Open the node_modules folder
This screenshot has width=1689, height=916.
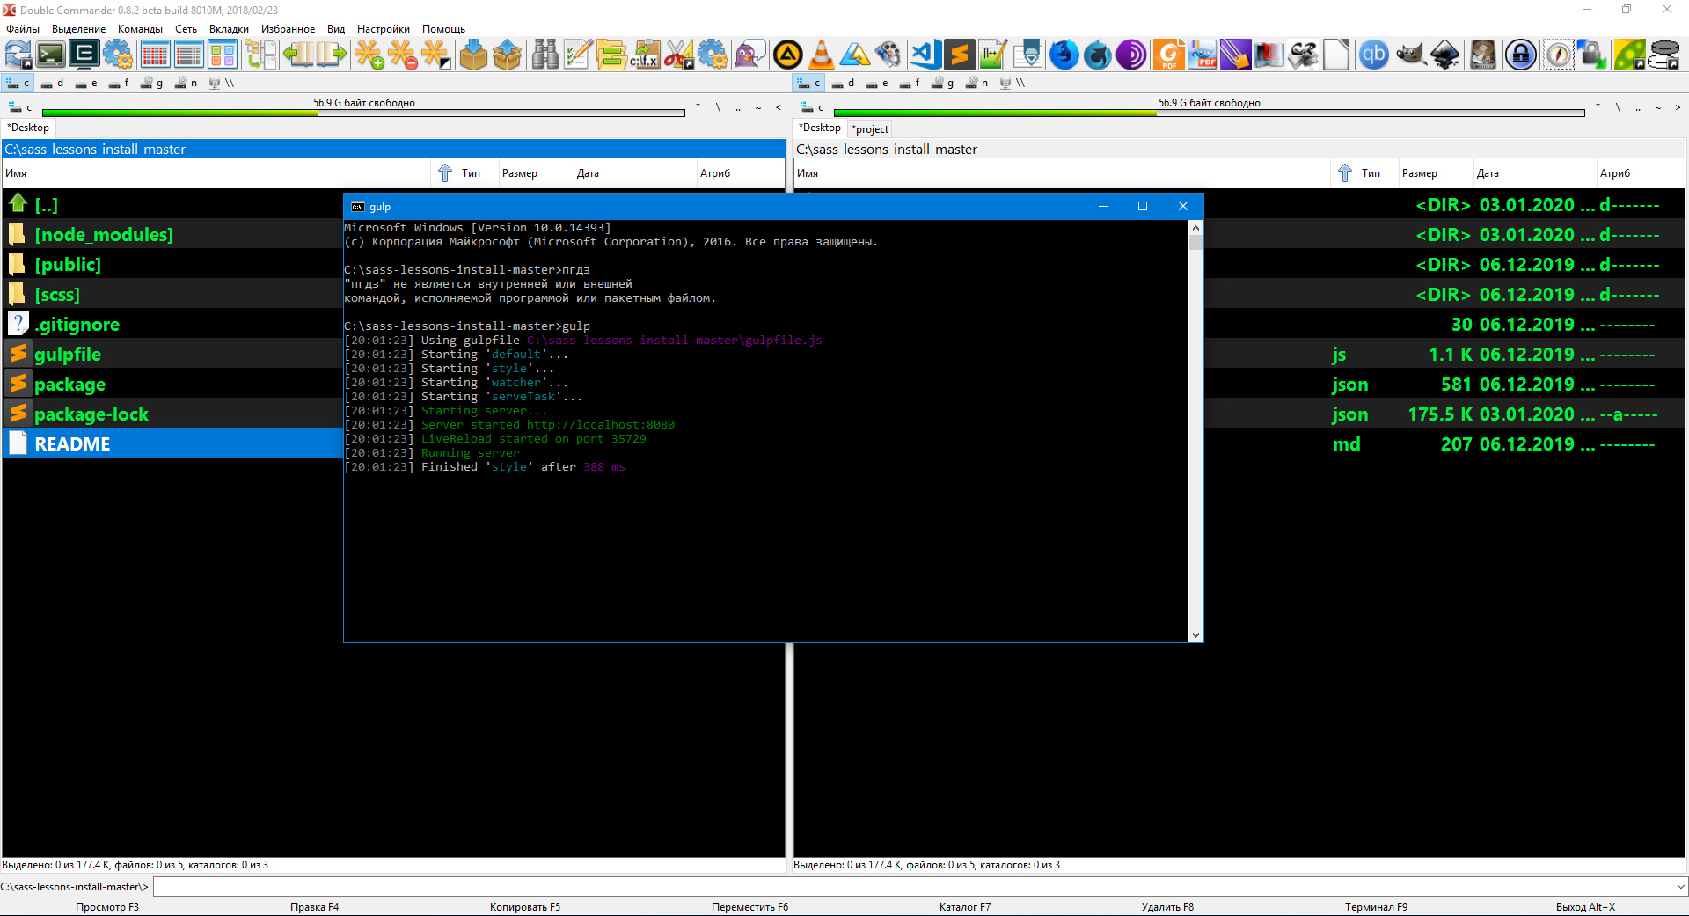103,235
